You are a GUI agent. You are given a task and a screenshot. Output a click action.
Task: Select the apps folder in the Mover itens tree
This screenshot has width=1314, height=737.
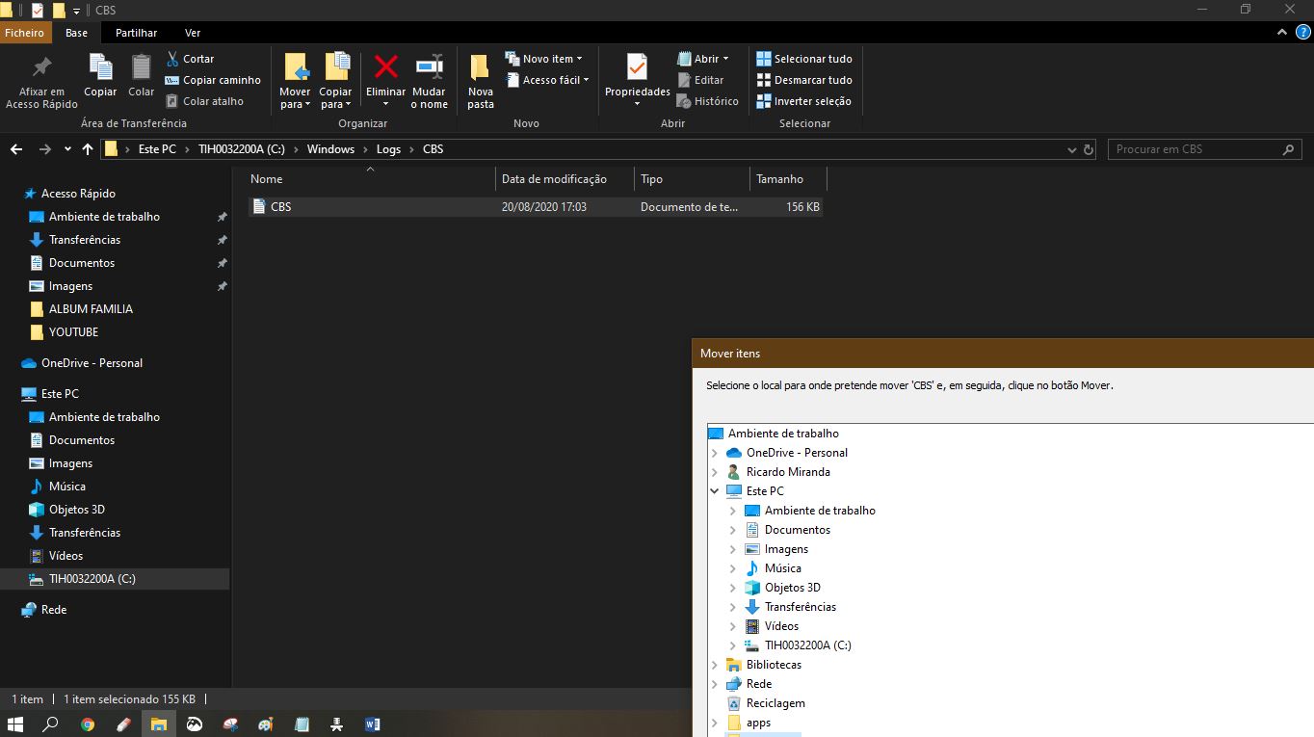pyautogui.click(x=758, y=723)
